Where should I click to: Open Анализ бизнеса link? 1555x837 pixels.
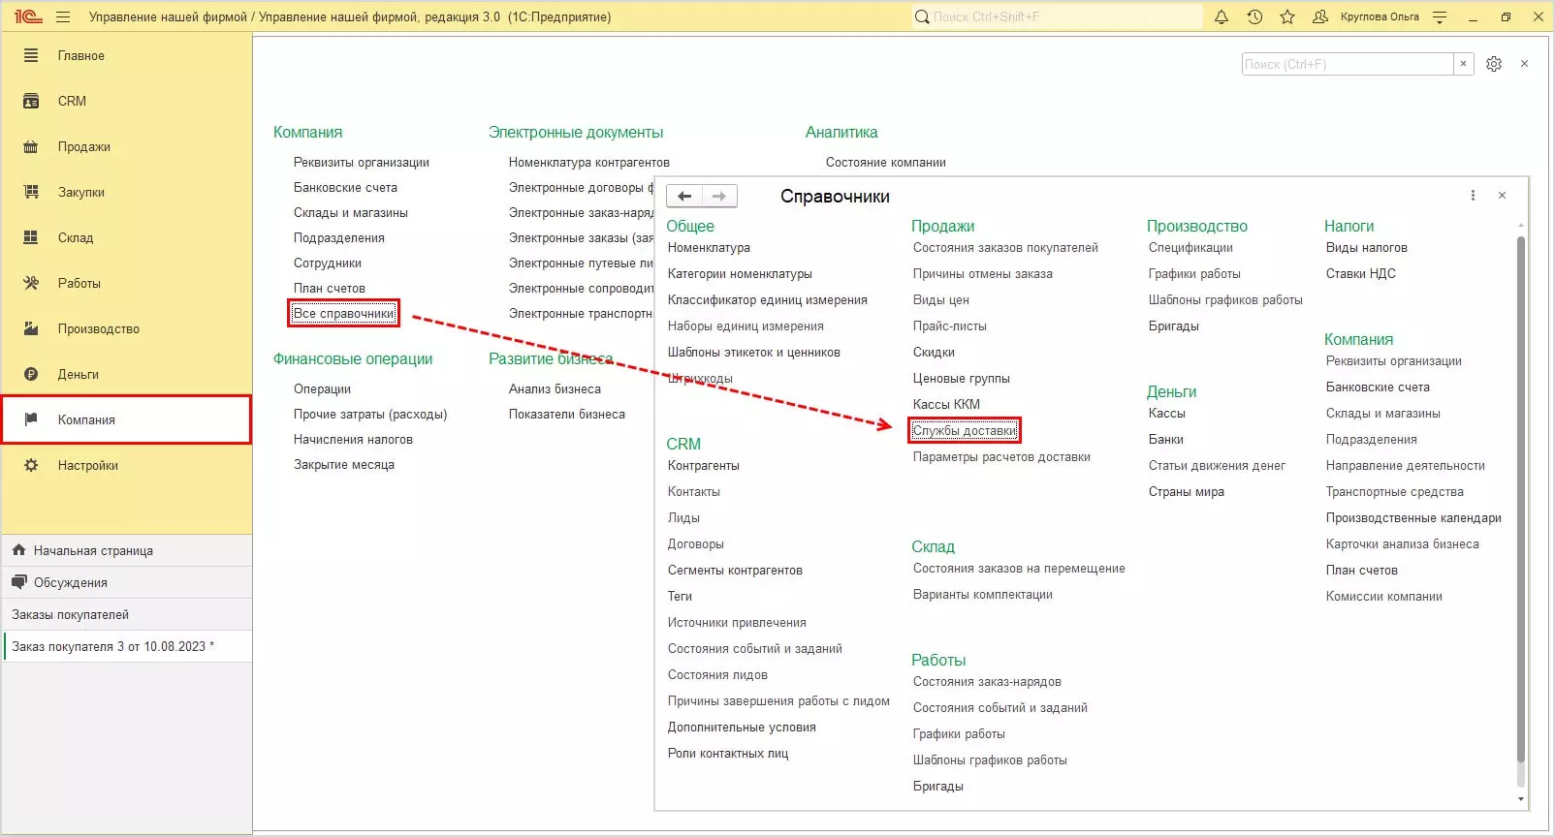[555, 388]
